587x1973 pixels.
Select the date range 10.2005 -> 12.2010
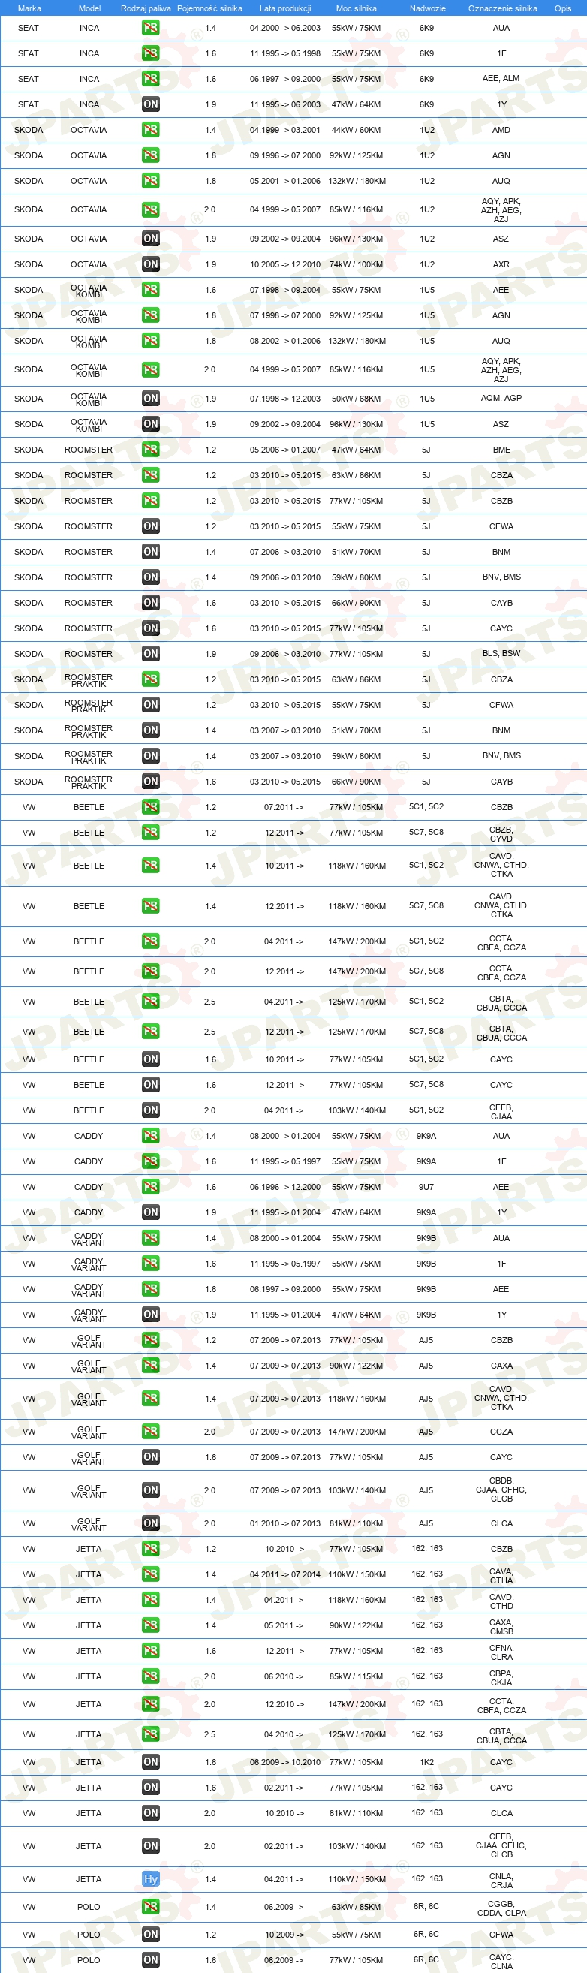click(284, 264)
